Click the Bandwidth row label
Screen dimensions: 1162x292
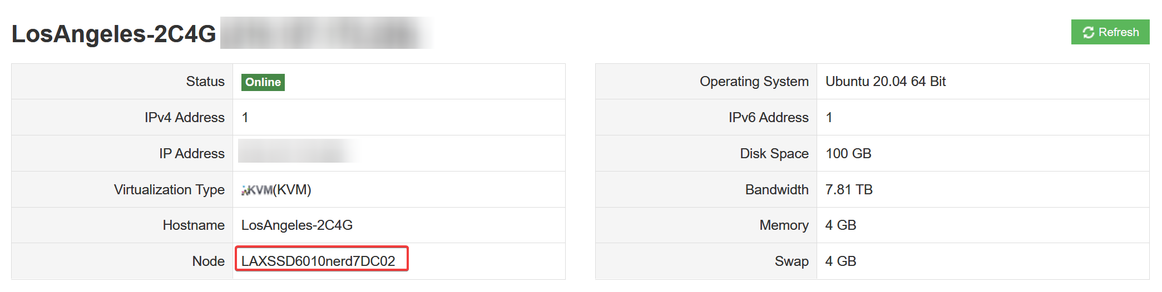777,190
